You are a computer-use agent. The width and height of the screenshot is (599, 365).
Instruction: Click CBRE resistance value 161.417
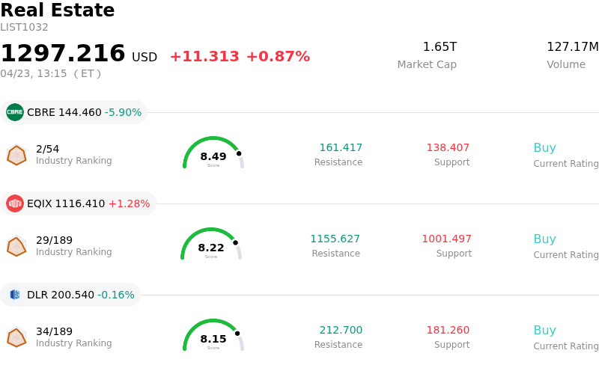pos(341,148)
